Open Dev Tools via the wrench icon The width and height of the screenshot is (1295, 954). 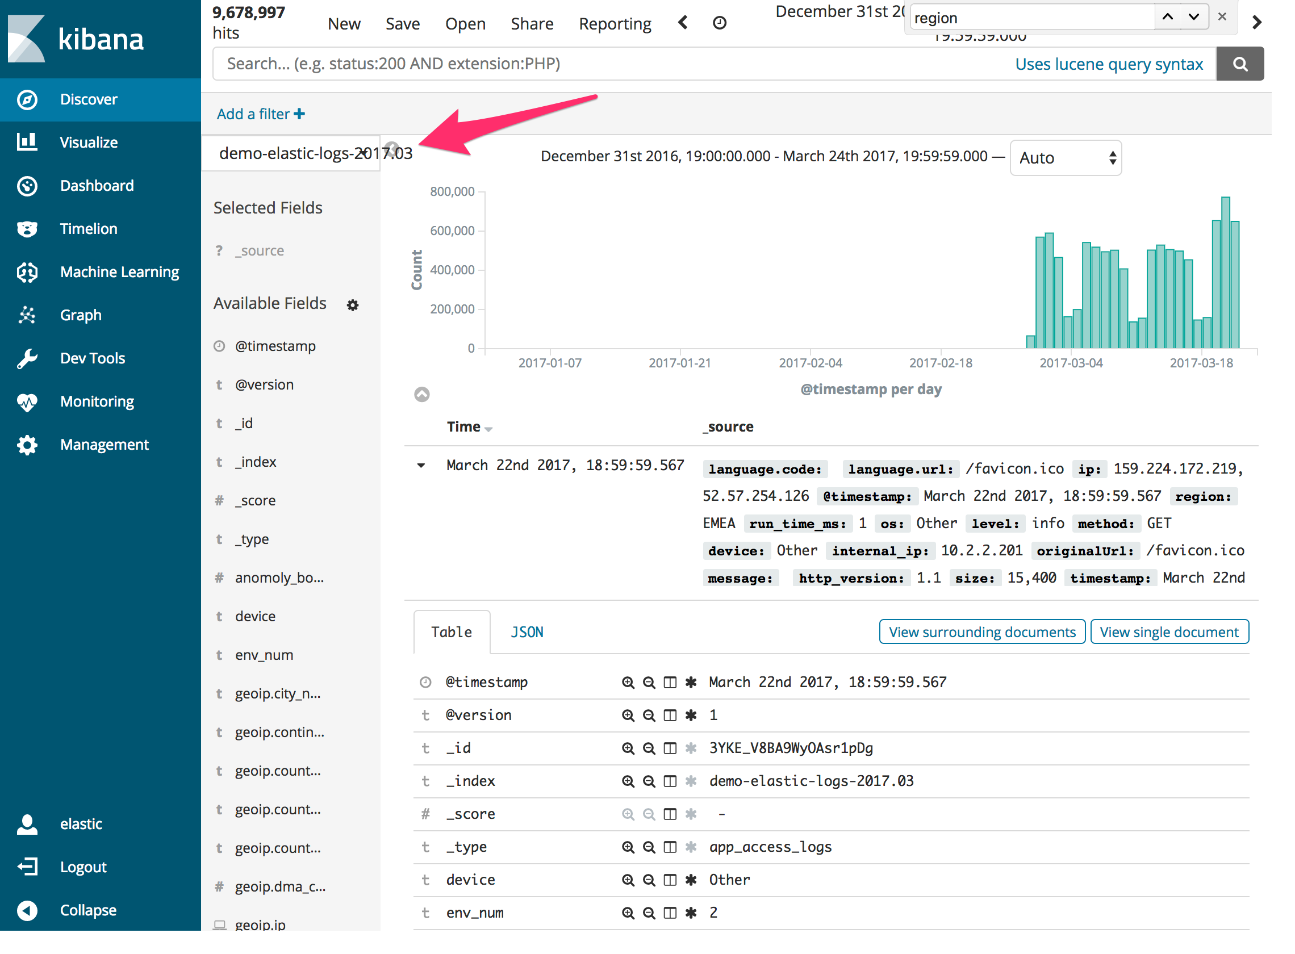pos(27,358)
